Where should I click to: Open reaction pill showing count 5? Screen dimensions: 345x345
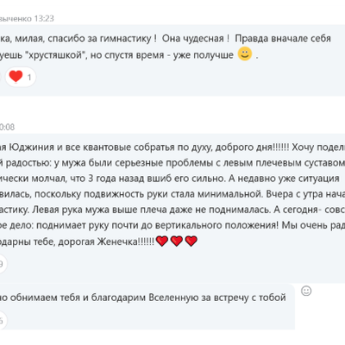[x=3, y=320]
